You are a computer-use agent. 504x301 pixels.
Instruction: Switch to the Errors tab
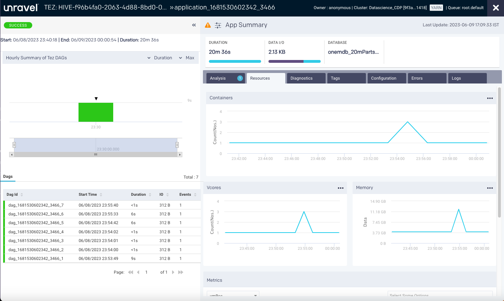coord(427,78)
